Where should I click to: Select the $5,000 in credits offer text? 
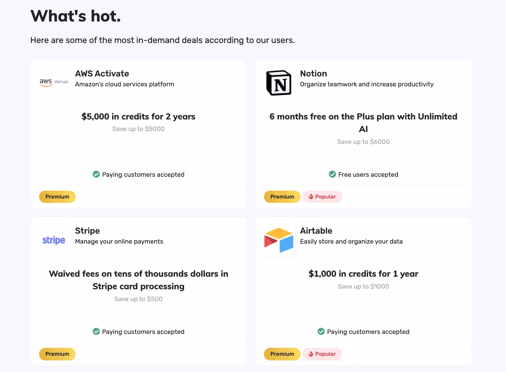click(138, 116)
